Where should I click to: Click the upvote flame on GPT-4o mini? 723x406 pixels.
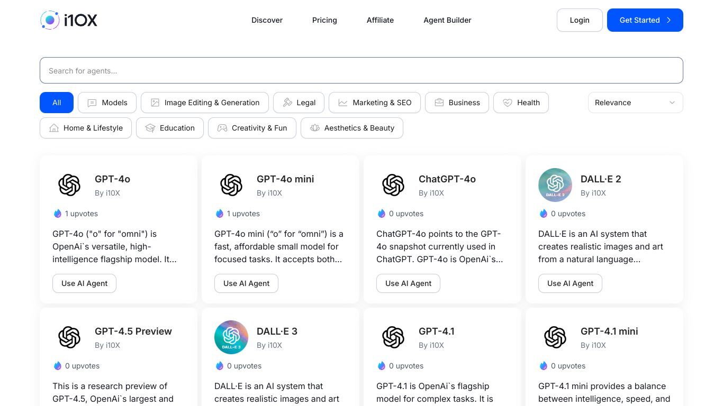coord(220,214)
